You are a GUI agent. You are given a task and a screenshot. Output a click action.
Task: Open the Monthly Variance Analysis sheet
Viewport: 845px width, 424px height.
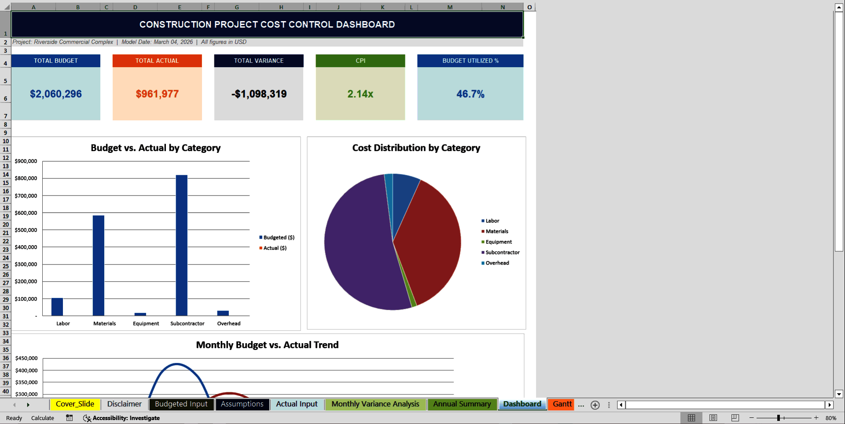(375, 404)
